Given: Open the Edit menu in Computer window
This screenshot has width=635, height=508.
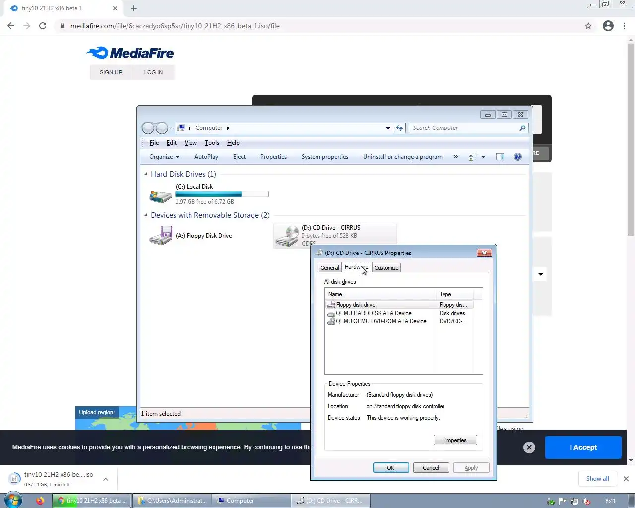Looking at the screenshot, I should click(172, 143).
